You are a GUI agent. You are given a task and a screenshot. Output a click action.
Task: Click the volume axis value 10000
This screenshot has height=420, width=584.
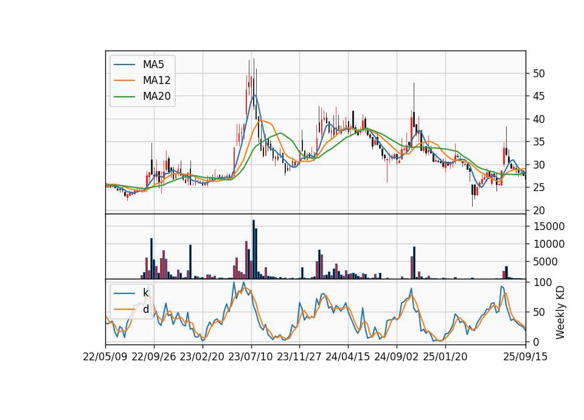(549, 245)
